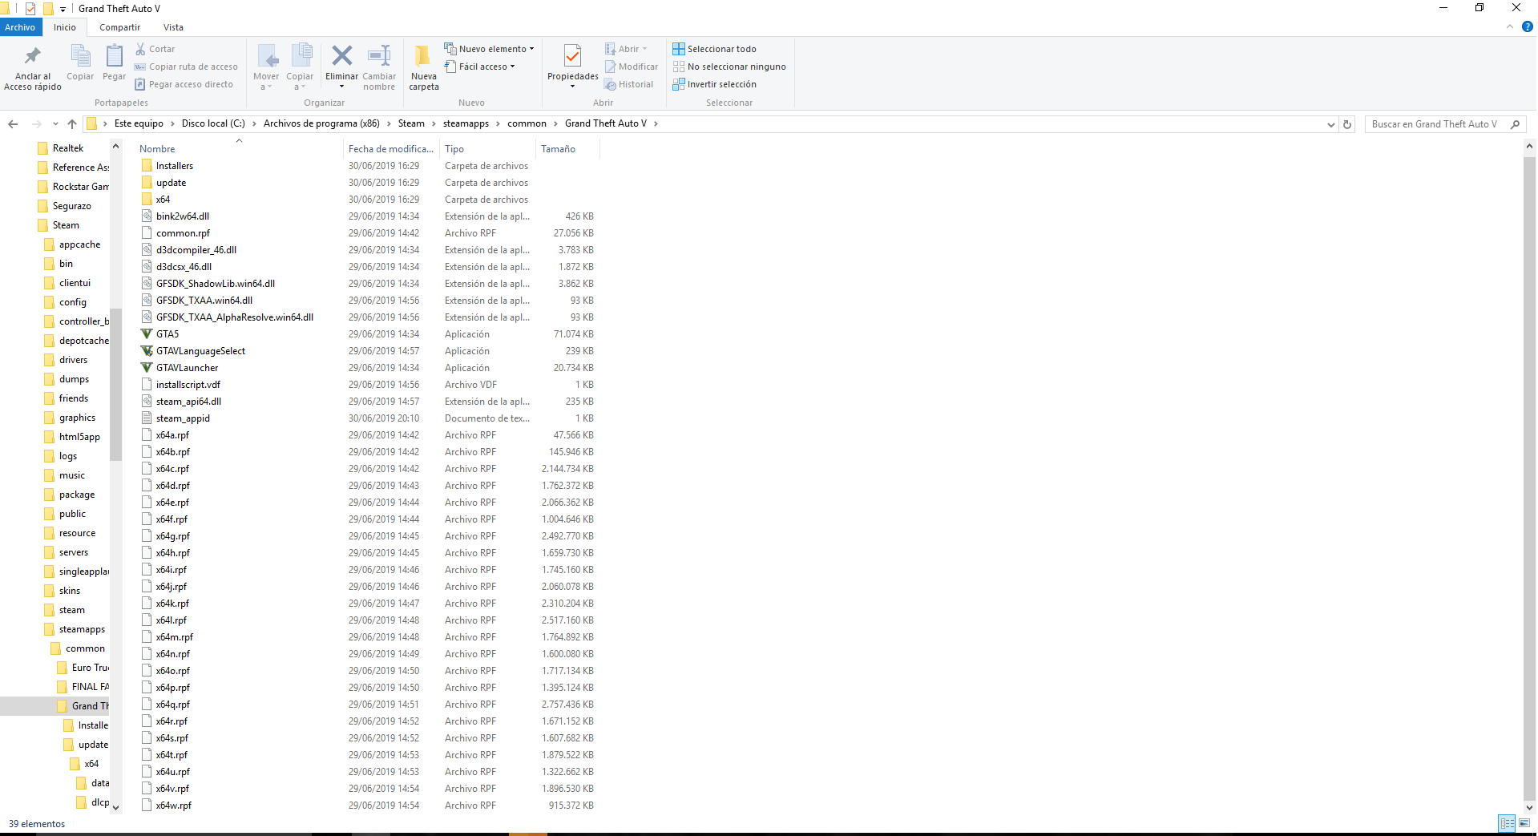Select the GTA5 application file
The height and width of the screenshot is (836, 1538).
coord(168,334)
